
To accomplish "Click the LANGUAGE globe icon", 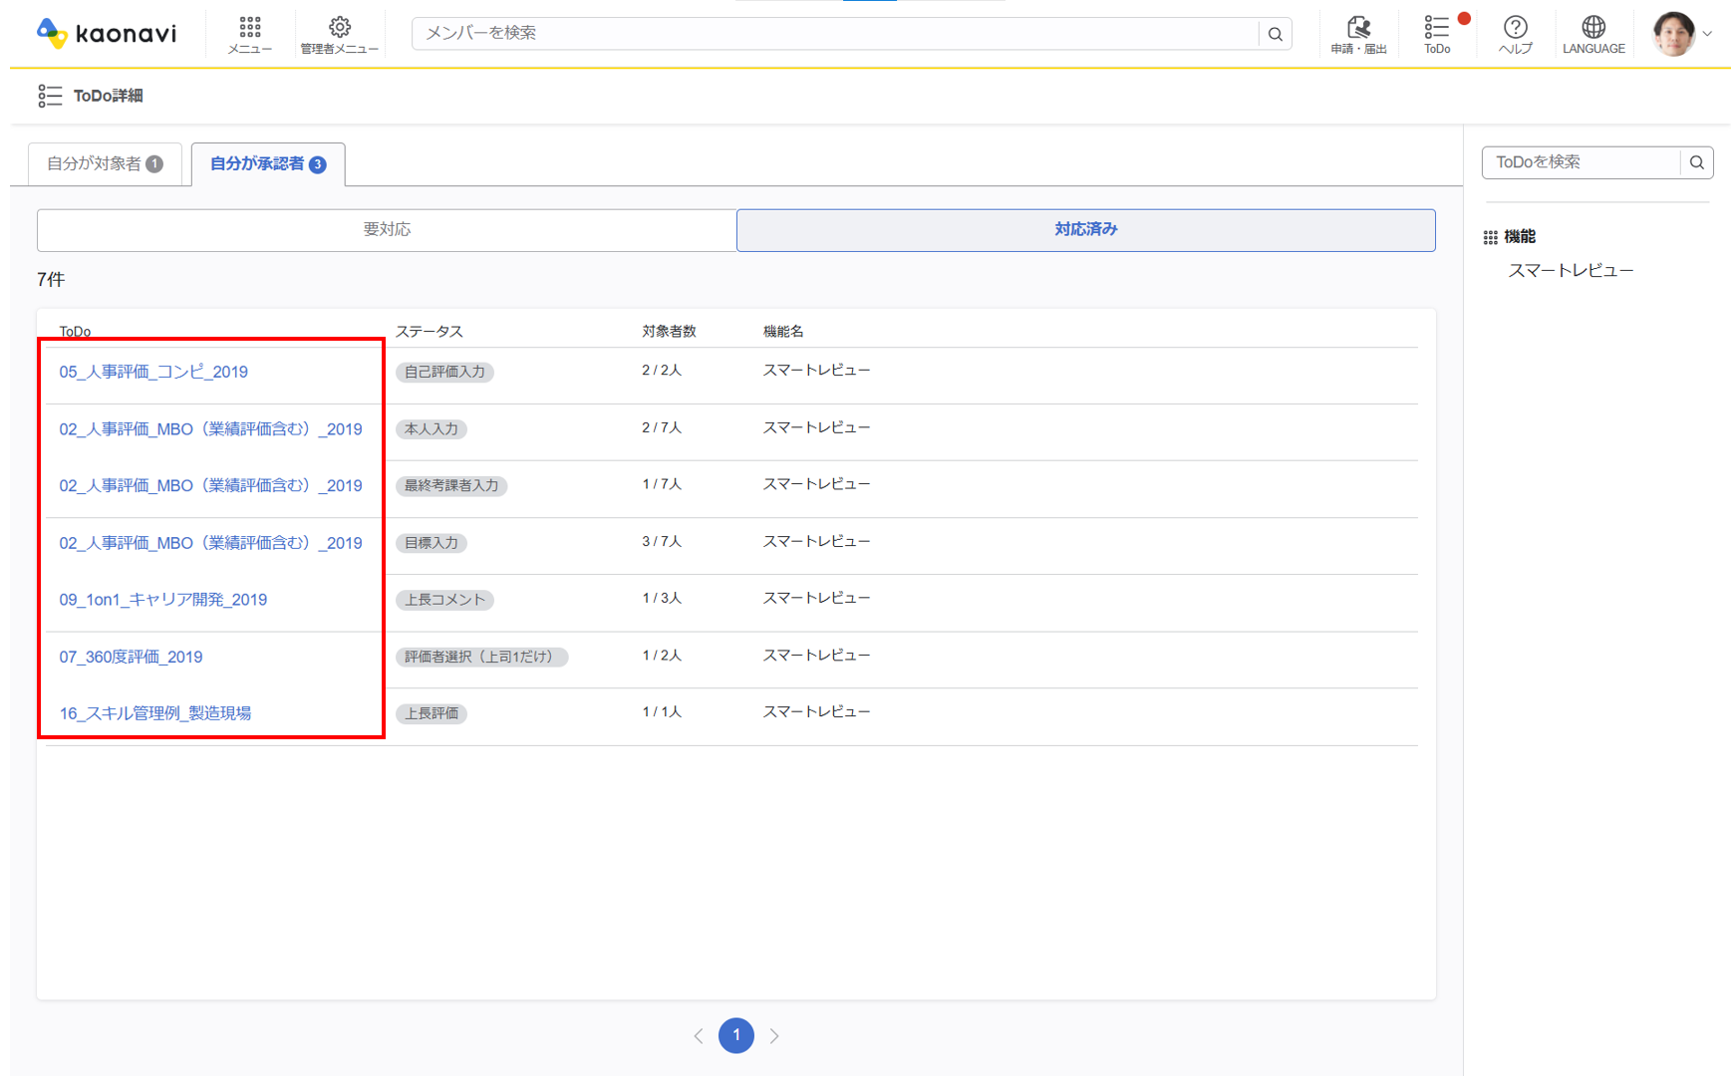I will click(1592, 34).
